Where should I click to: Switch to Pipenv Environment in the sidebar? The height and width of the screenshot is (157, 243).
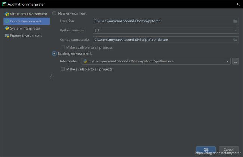(27, 36)
